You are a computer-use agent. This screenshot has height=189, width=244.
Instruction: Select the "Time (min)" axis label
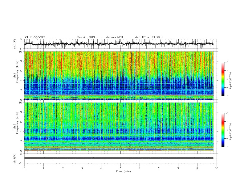tap(123, 171)
